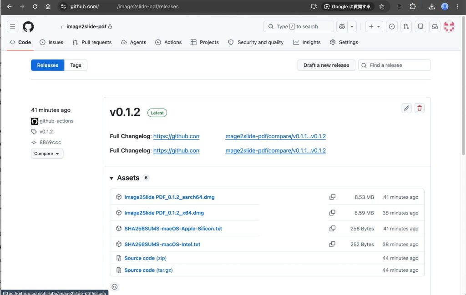Open the issues icon in header
The width and height of the screenshot is (466, 295).
(x=392, y=26)
